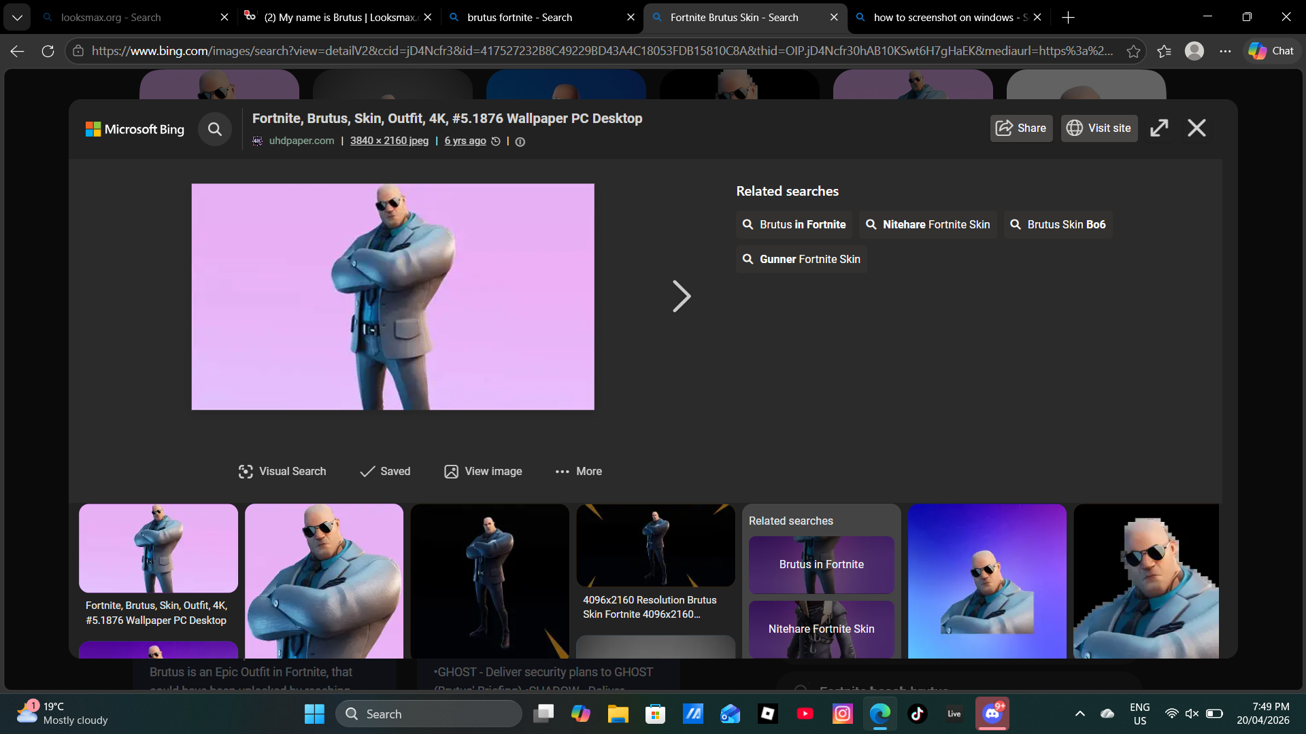
Task: Switch to brutus fortnite - Search tab
Action: [520, 18]
